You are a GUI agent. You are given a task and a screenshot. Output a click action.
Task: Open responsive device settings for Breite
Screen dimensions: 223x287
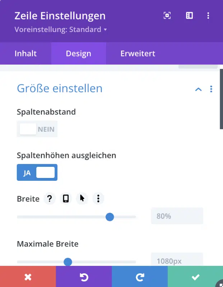point(66,198)
